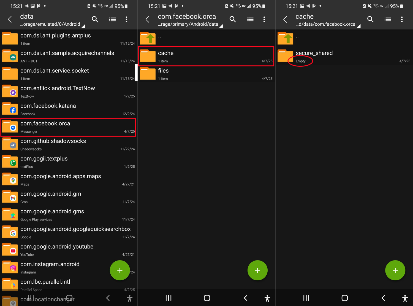Viewport: 413px width, 306px height.
Task: Select the 11/22/24 date entry
Action: coord(127,149)
